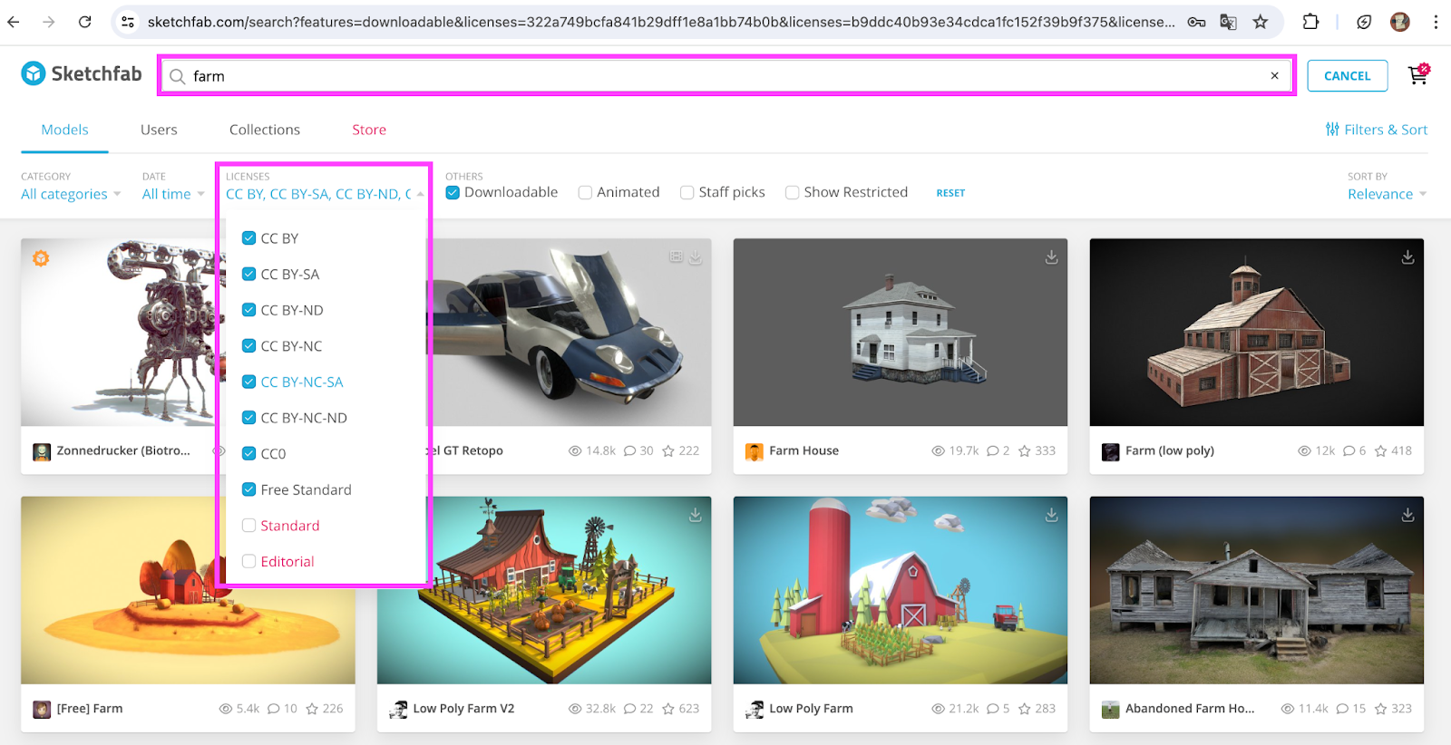The image size is (1451, 745).
Task: Check the Animated filter checkbox
Action: pyautogui.click(x=586, y=192)
